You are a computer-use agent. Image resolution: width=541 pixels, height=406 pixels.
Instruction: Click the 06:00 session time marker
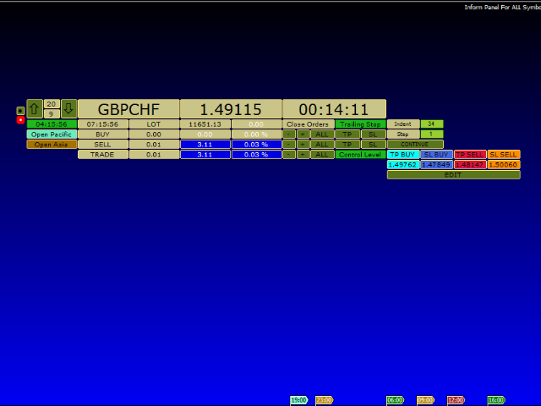tap(396, 400)
